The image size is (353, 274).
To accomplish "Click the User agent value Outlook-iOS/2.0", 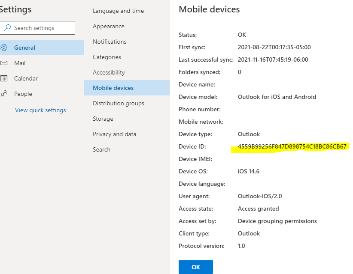I will point(260,196).
